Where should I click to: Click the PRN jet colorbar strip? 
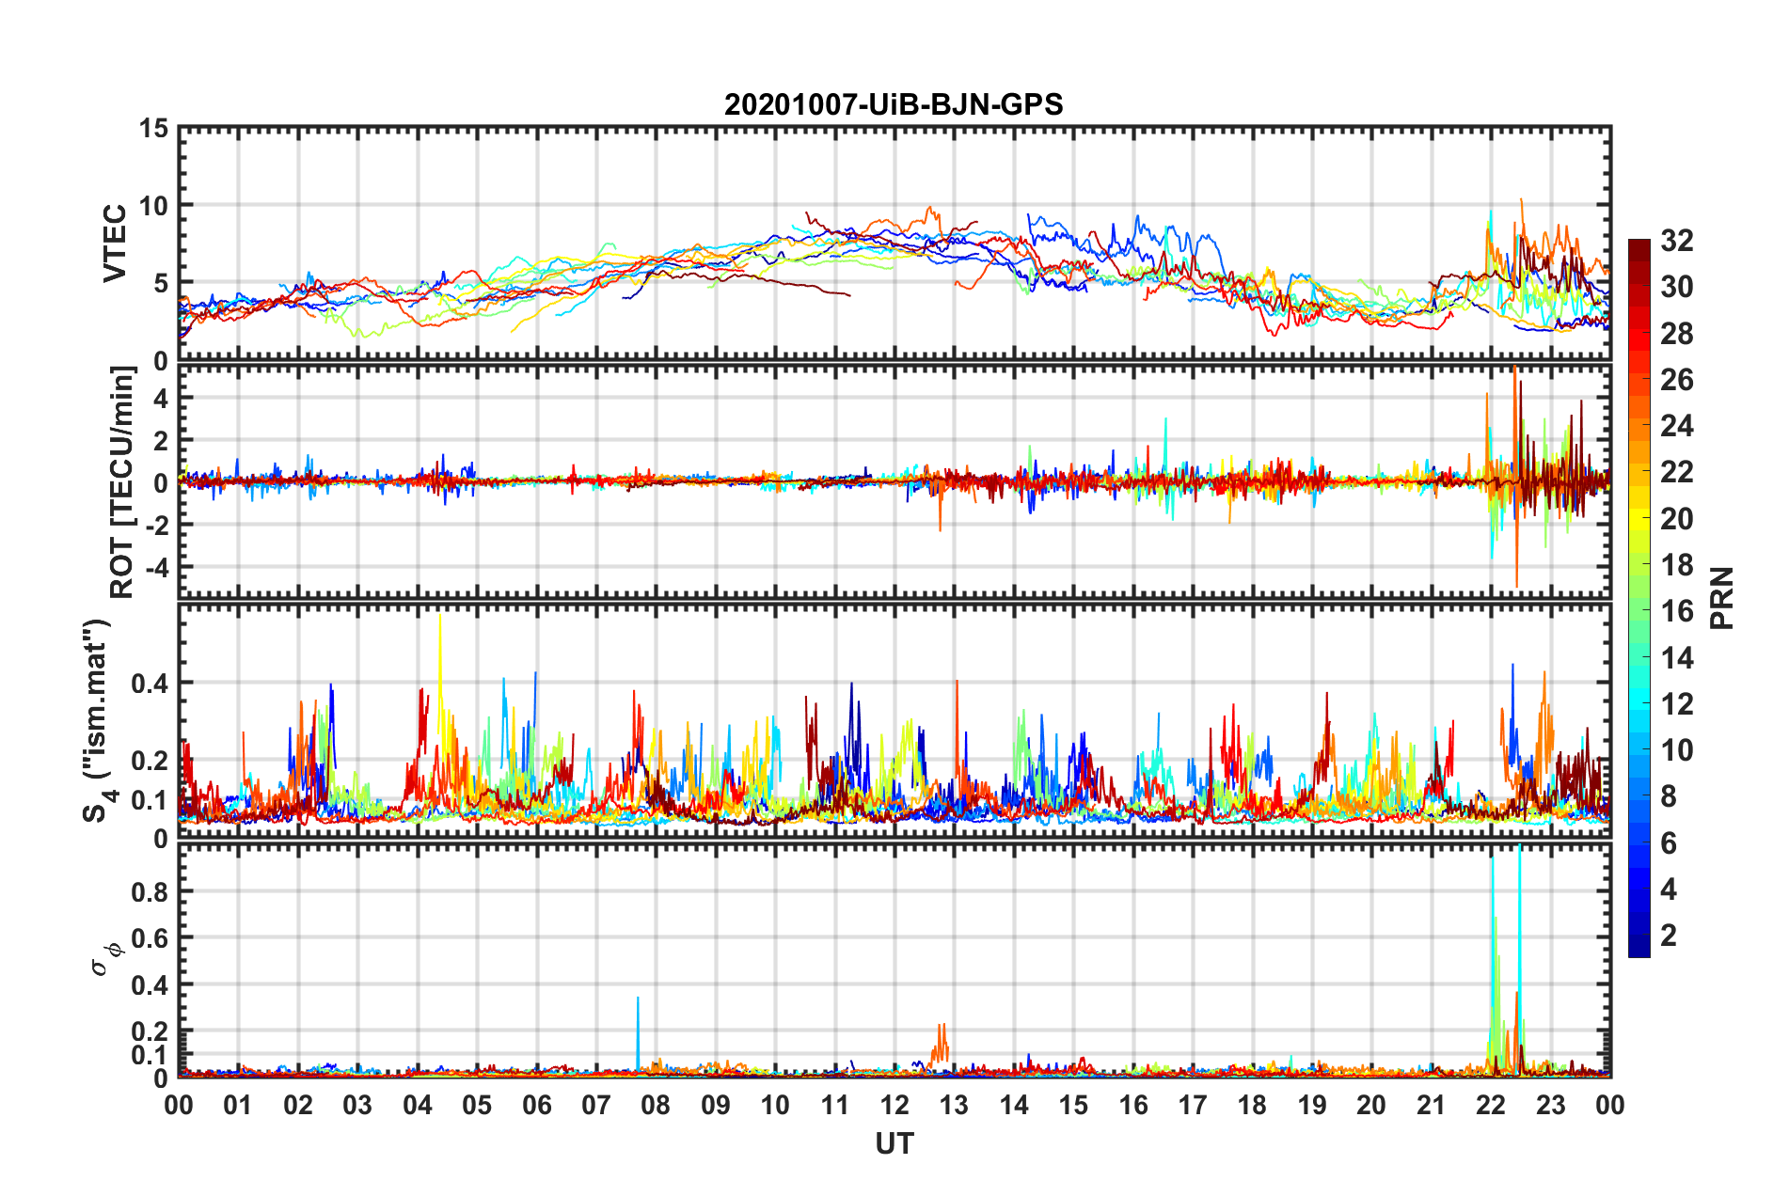(1639, 598)
